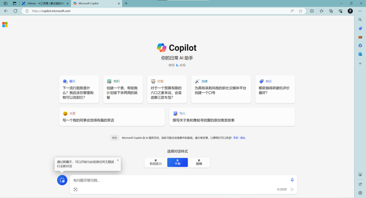This screenshot has width=366, height=198.
Task: Click the plus icon to customize the sidebar
Action: click(x=360, y=64)
